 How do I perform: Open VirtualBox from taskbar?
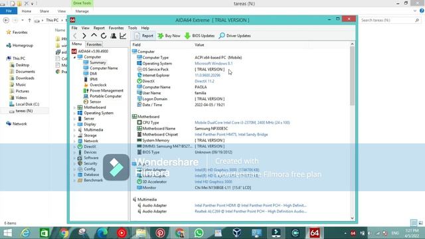pos(237,233)
